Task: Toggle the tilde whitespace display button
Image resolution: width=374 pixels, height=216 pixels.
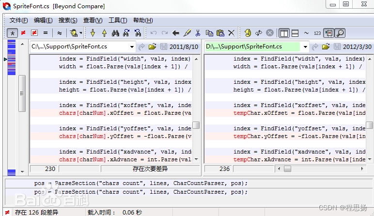Action: pos(306,33)
